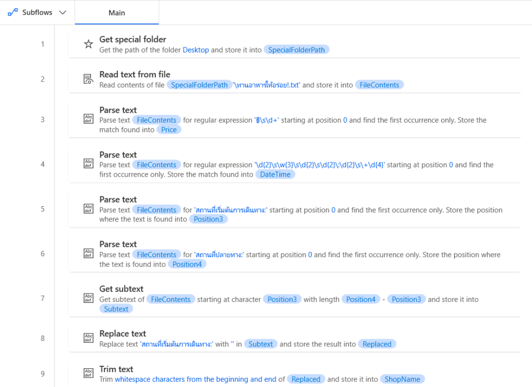Click the Replaced variable in Replace text step
The width and height of the screenshot is (532, 387).
pyautogui.click(x=377, y=344)
